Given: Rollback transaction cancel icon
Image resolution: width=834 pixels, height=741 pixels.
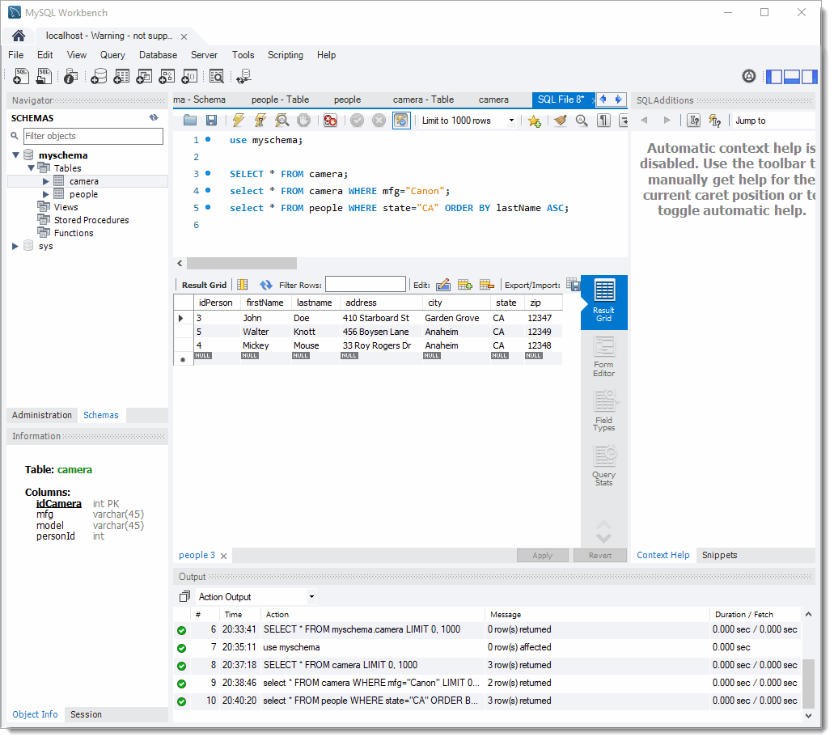Looking at the screenshot, I should [x=379, y=121].
